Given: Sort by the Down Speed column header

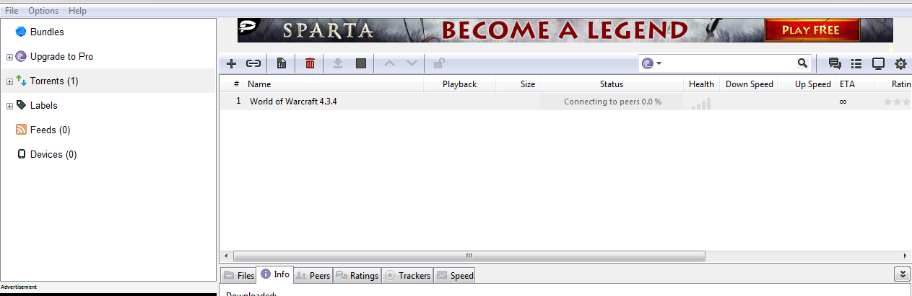Looking at the screenshot, I should click(749, 84).
